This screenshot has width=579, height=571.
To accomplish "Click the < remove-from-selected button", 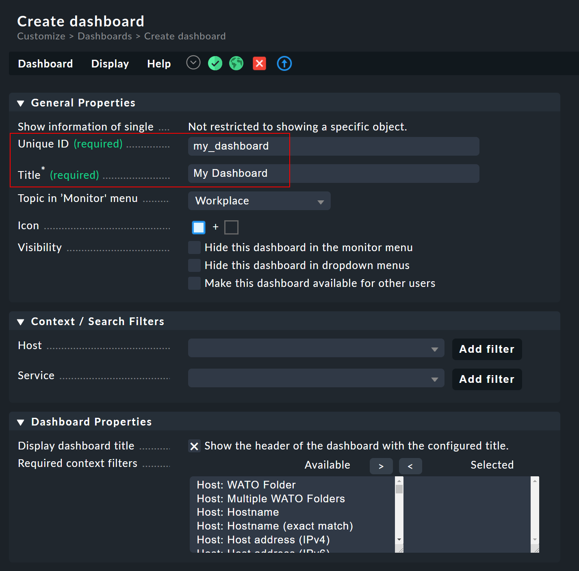I will (410, 466).
